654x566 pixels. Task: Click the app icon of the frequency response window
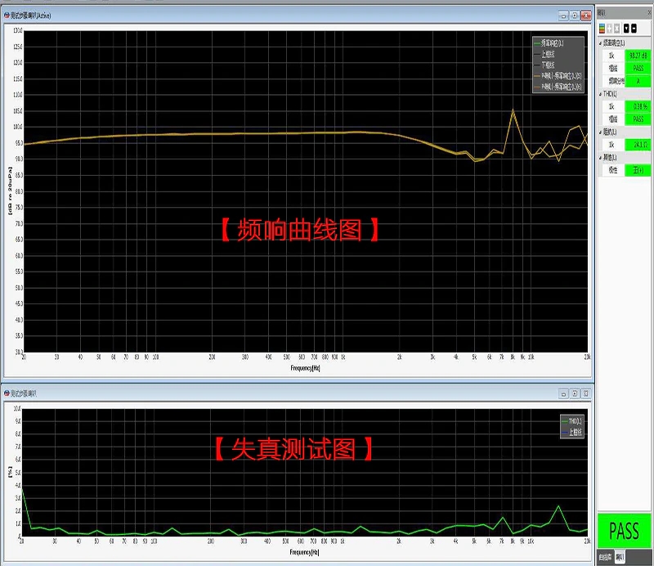7,16
